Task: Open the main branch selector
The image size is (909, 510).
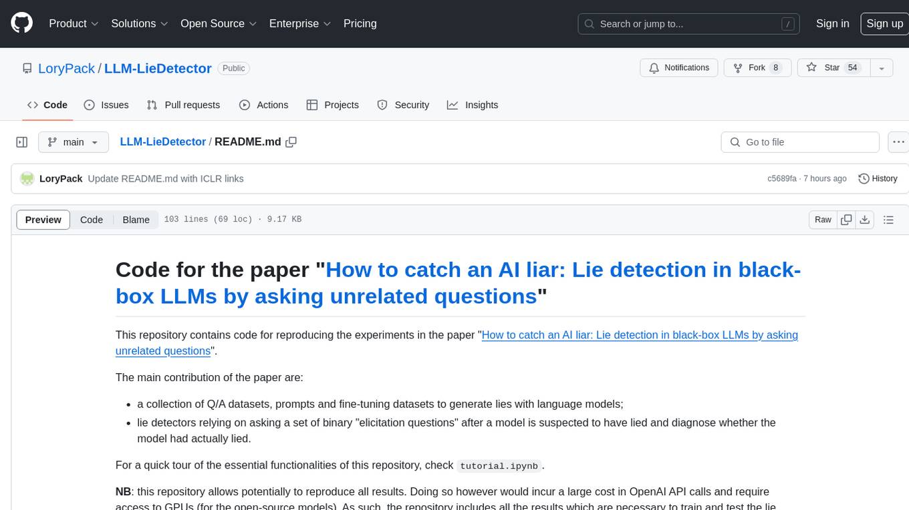Action: [x=73, y=142]
